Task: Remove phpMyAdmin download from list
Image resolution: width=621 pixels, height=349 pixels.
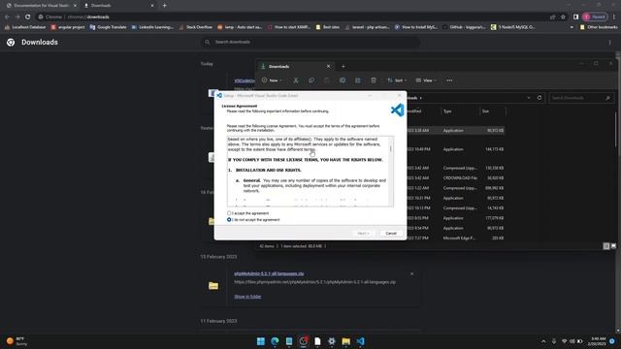Action: [411, 273]
